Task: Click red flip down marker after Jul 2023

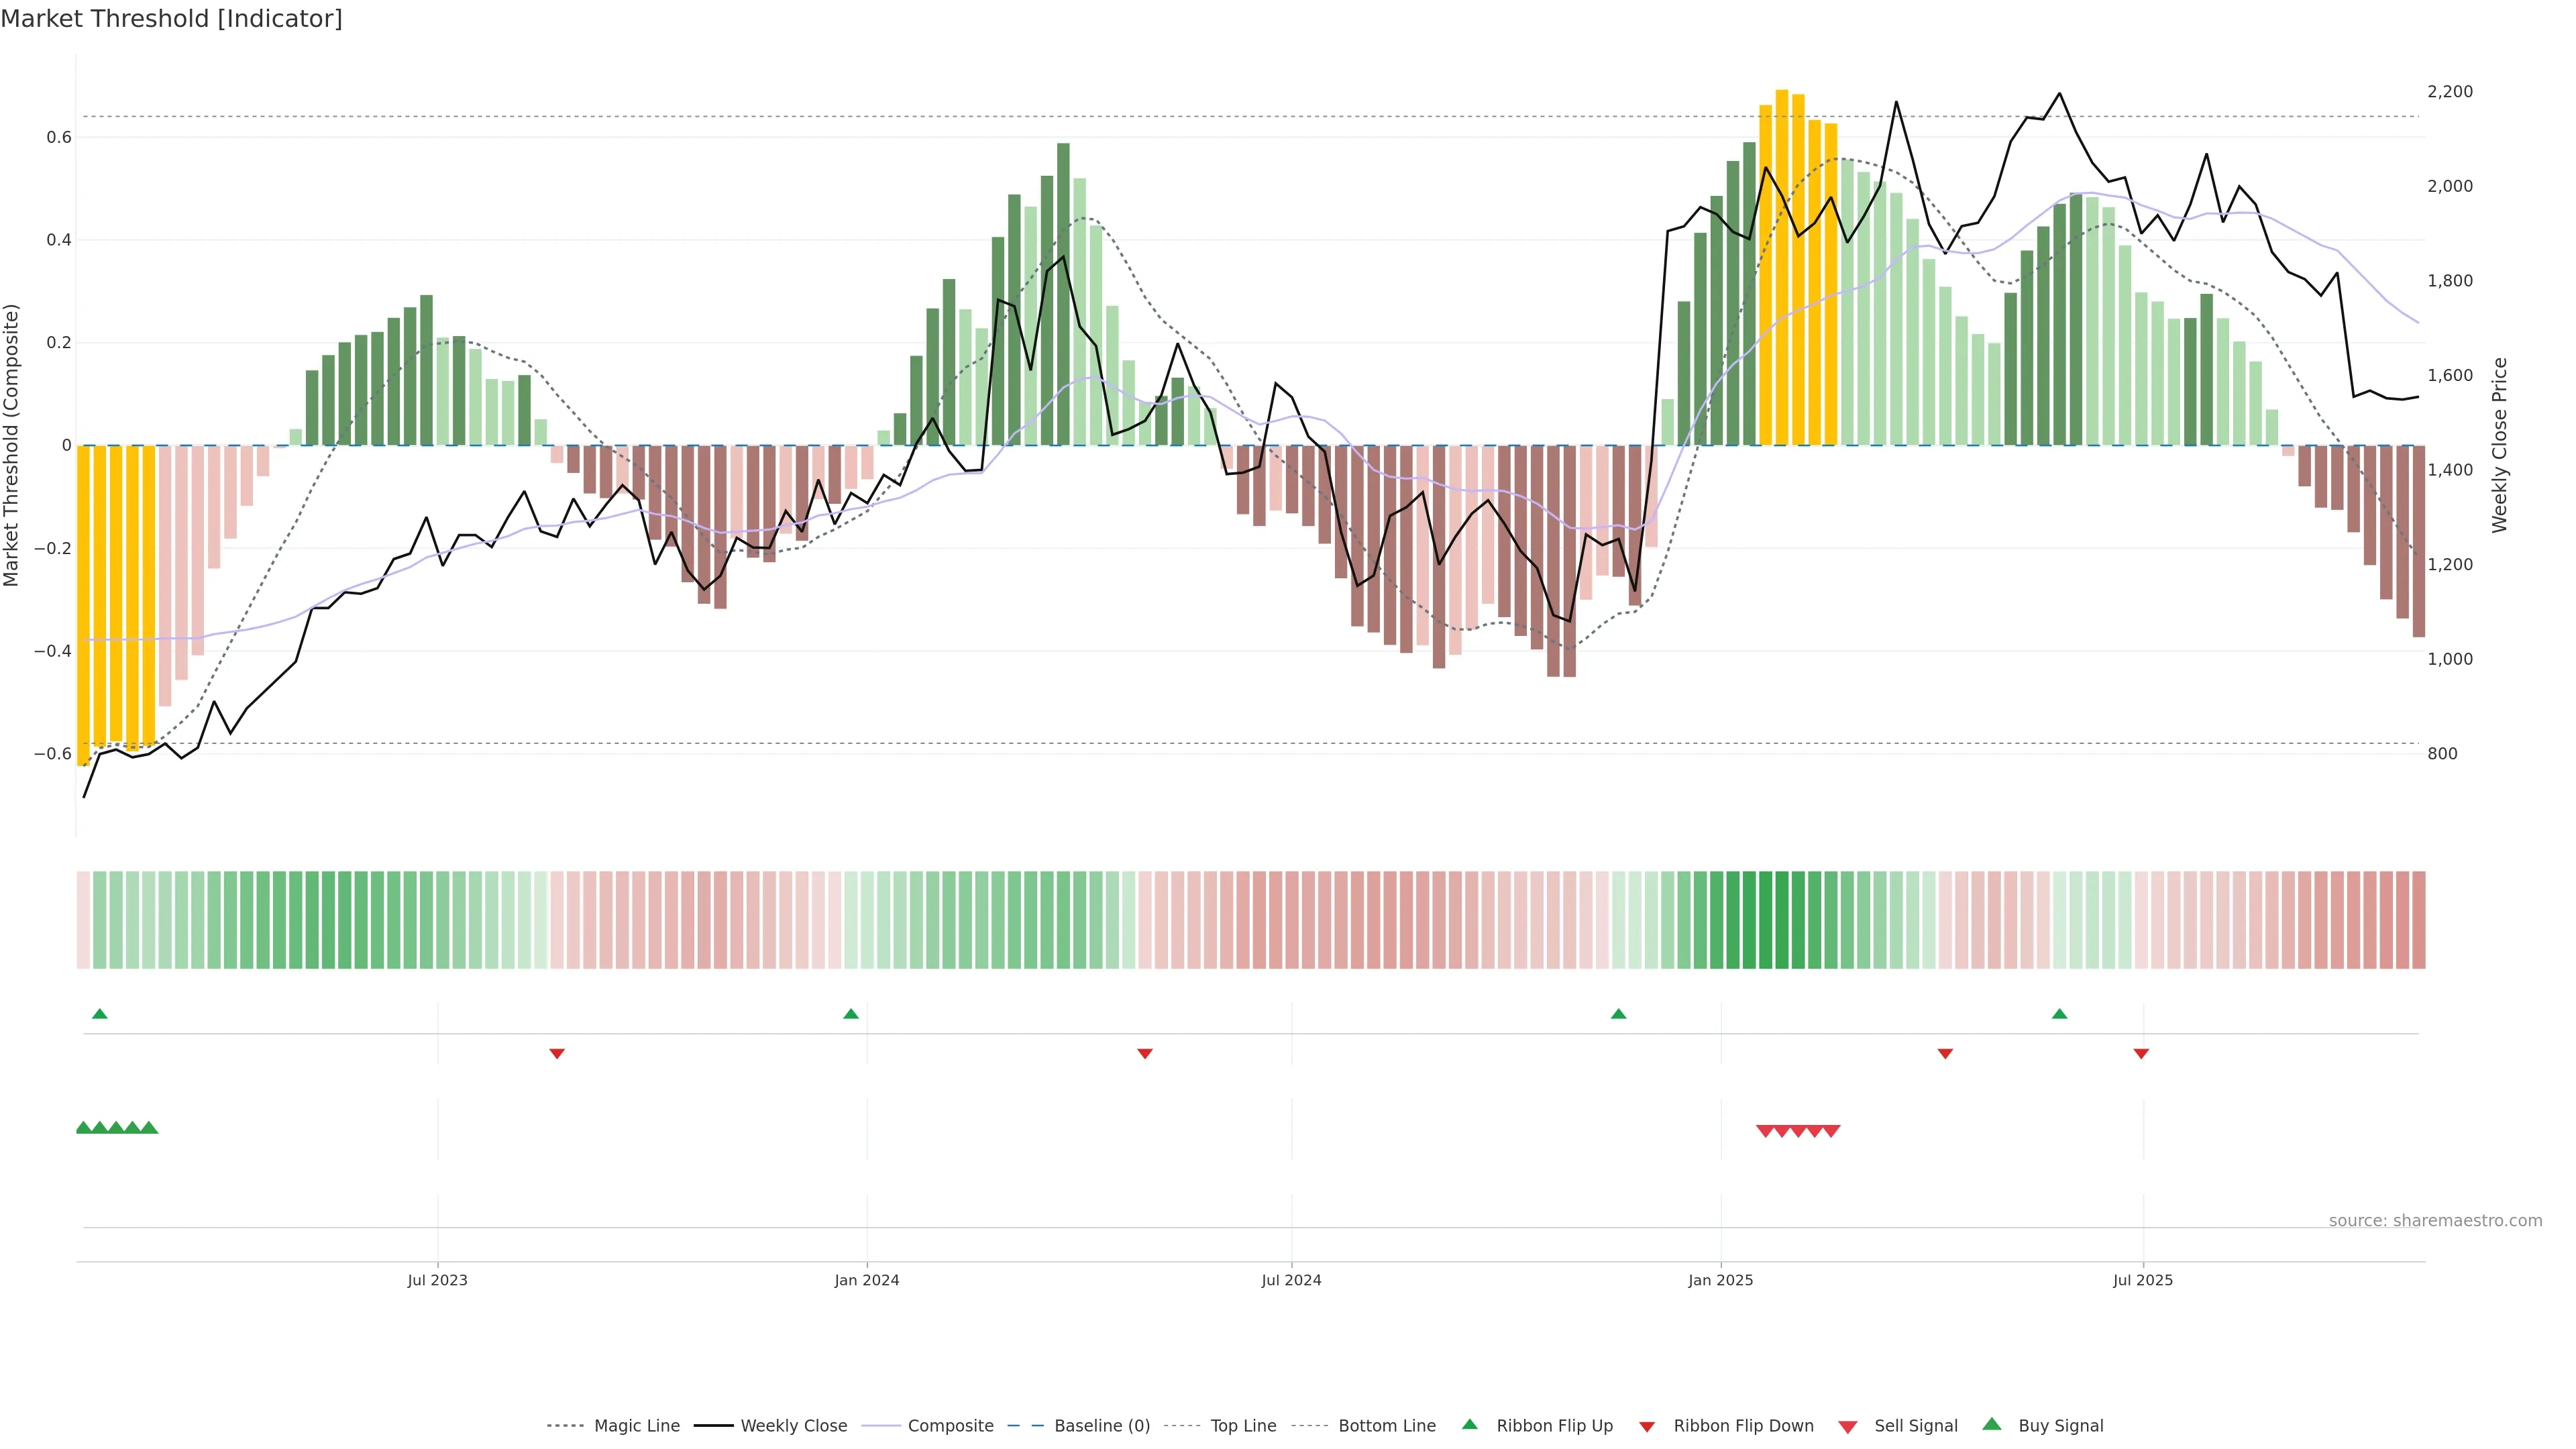Action: pyautogui.click(x=557, y=1053)
